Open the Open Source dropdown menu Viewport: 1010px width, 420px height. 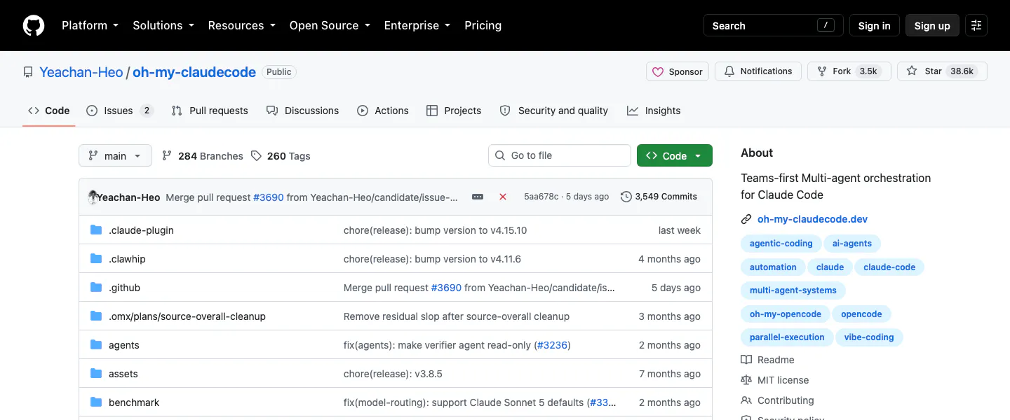point(330,25)
